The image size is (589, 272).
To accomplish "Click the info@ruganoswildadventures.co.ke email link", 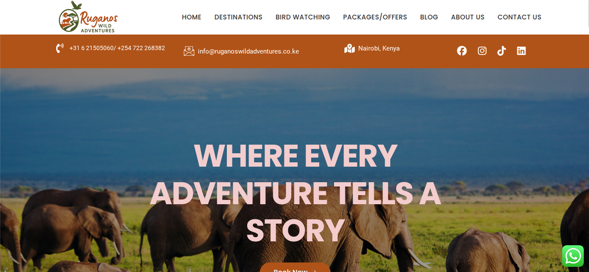I will point(248,51).
